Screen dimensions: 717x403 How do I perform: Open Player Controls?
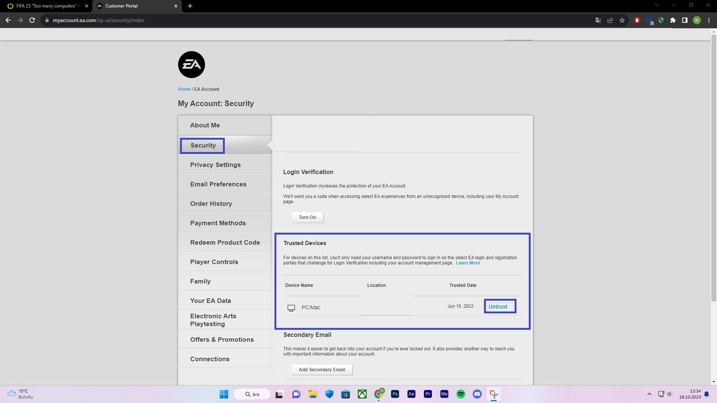tap(225, 262)
